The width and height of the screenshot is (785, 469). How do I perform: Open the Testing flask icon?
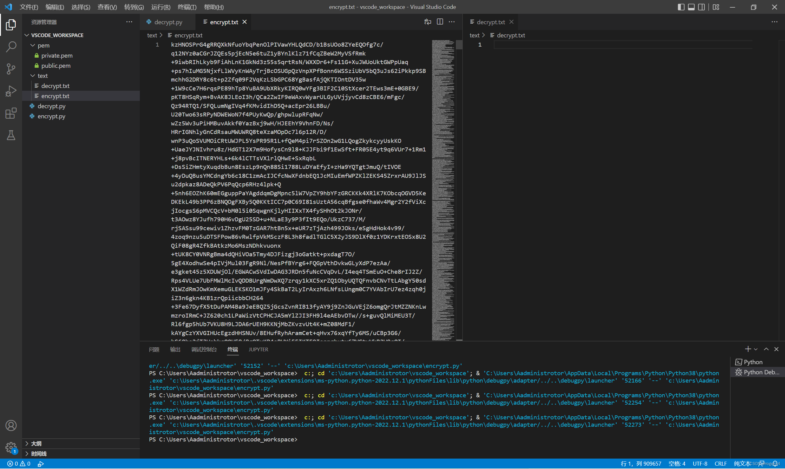[11, 135]
